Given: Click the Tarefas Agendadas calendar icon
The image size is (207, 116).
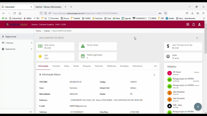Looking at the screenshot, I should (83, 56).
